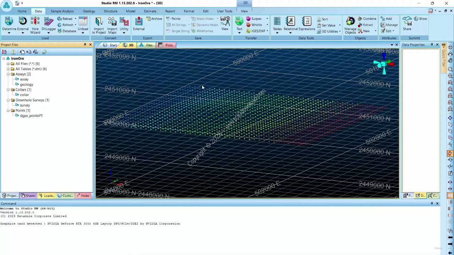The image size is (454, 255).
Task: Open Import Maps converter
Action: tap(112, 25)
